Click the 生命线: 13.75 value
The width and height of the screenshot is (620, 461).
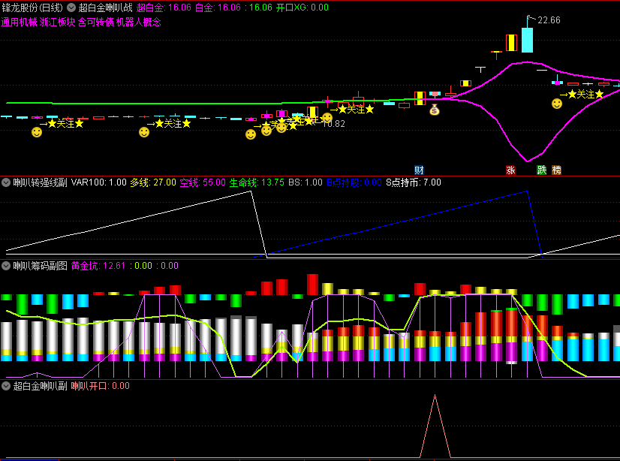[257, 182]
